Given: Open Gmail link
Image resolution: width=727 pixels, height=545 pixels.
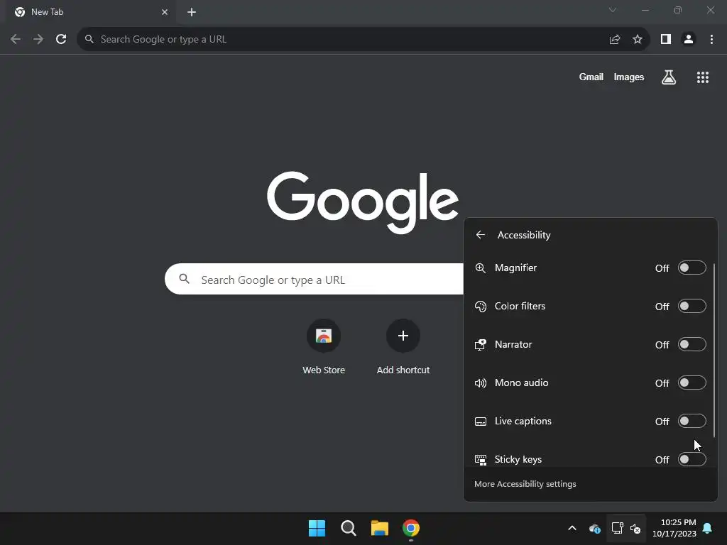Looking at the screenshot, I should [x=591, y=77].
